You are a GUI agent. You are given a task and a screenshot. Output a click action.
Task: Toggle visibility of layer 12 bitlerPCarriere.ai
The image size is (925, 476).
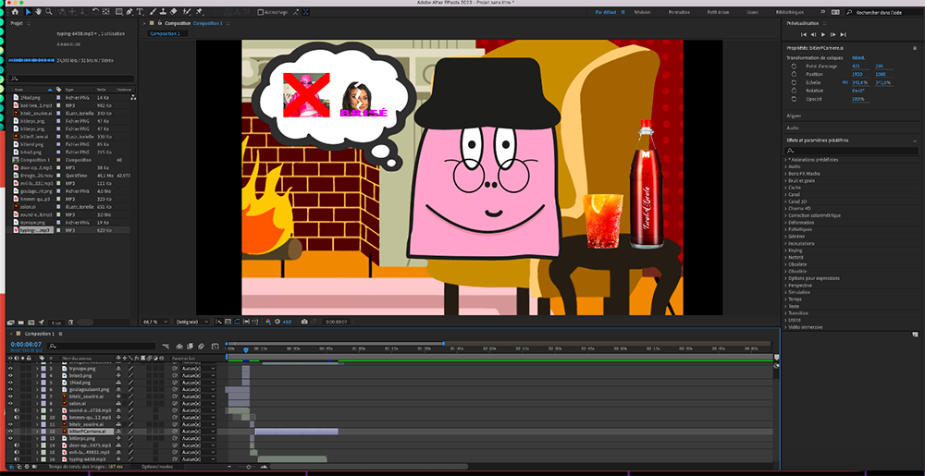pyautogui.click(x=10, y=432)
